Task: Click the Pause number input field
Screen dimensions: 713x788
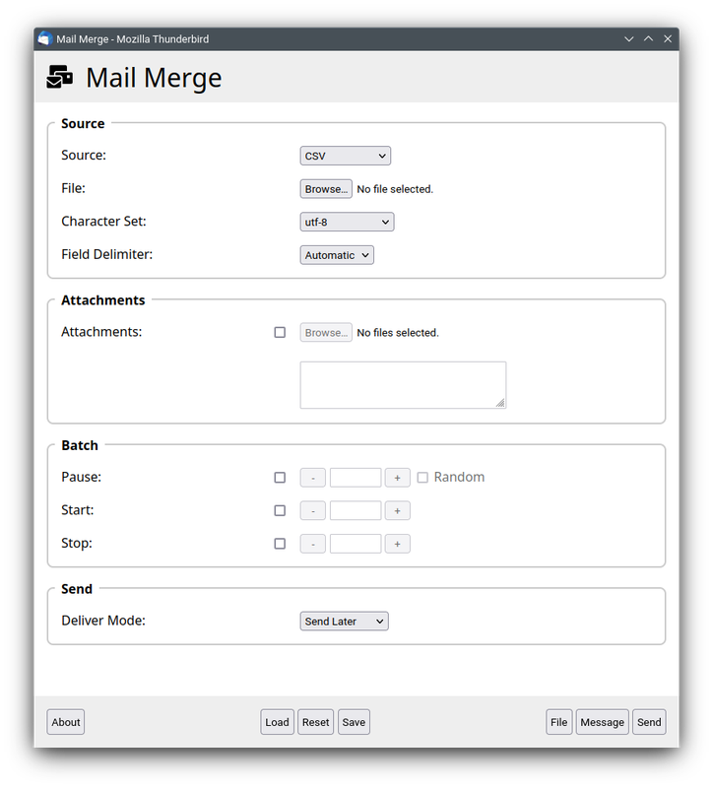Action: click(x=356, y=478)
